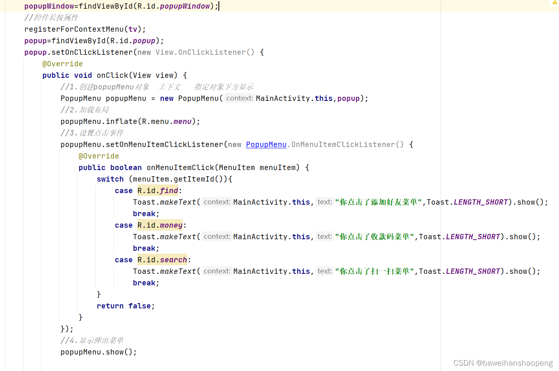Click the context: inlay hint beside MainActivity.this

[x=239, y=98]
